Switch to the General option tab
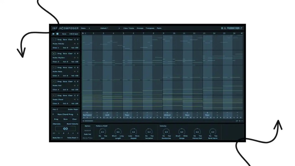The height and width of the screenshot is (166, 295). point(88,131)
